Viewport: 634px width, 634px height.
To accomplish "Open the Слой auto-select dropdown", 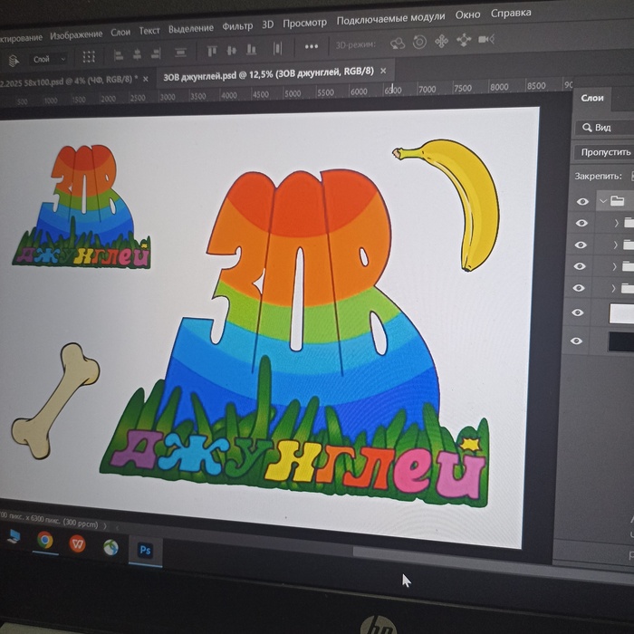I will point(49,59).
